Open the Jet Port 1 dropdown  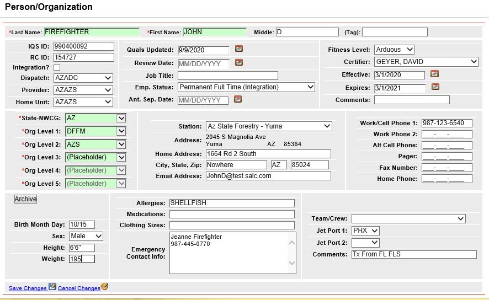tap(365, 231)
